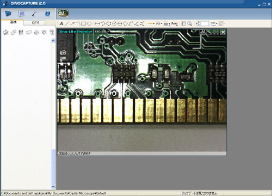The width and height of the screenshot is (272, 196).
Task: Click the Font color button
Action: [x=174, y=23]
